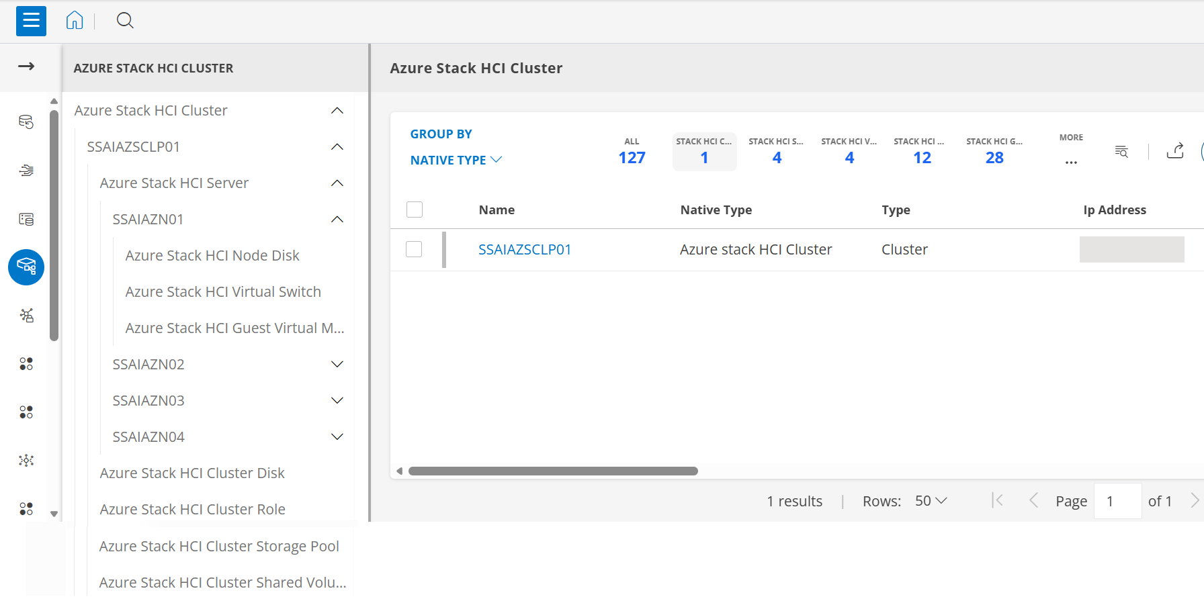Open the filter search list icon
The width and height of the screenshot is (1204, 599).
click(1121, 151)
